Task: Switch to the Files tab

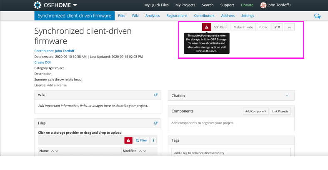Action: [122, 16]
